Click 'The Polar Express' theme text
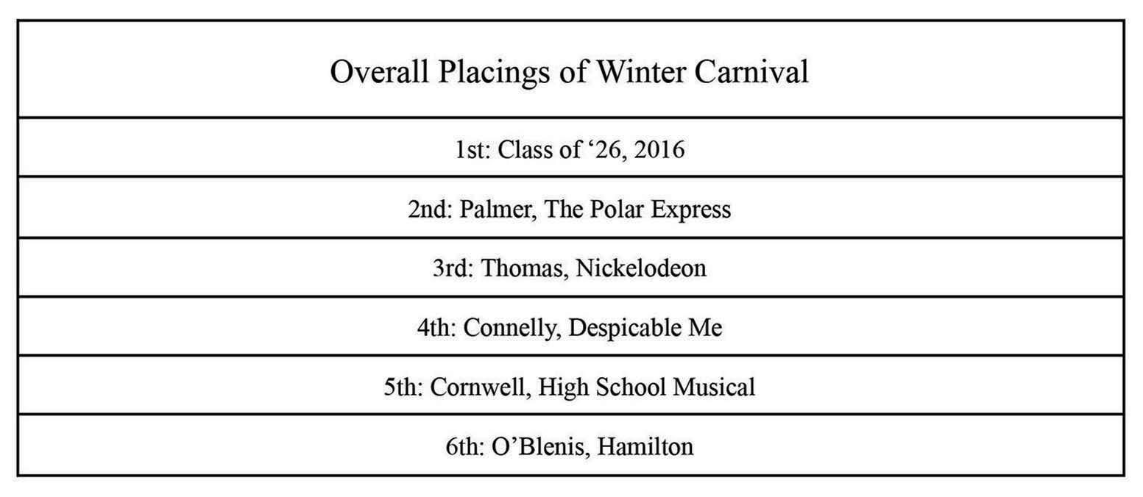Viewport: 1143px width, 497px height. click(639, 210)
